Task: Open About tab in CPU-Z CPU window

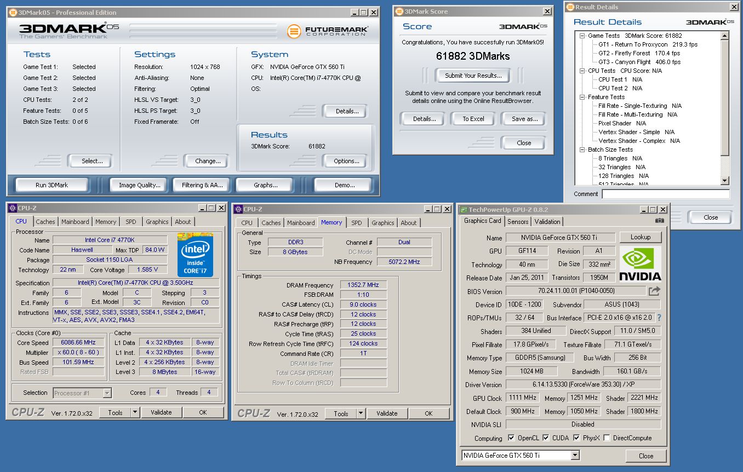Action: 183,222
